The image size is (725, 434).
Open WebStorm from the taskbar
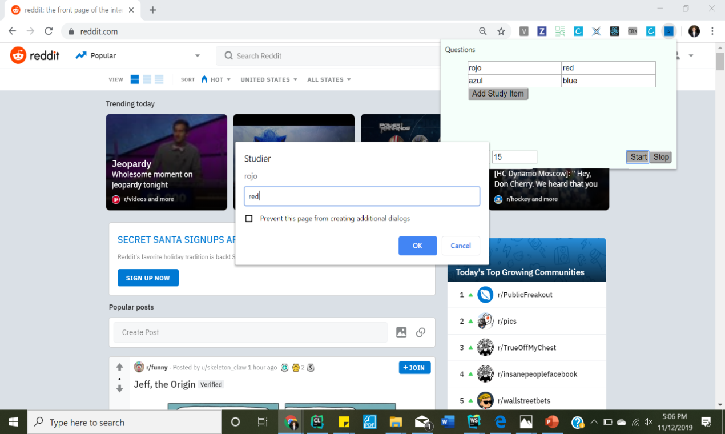pos(474,423)
